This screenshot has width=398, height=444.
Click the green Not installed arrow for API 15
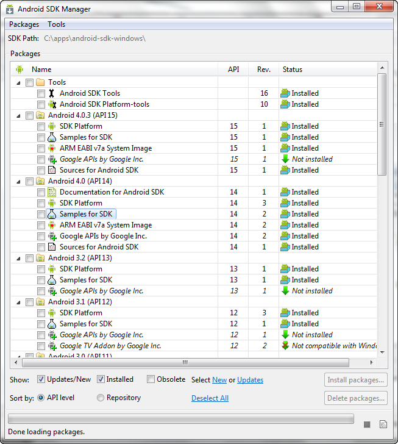point(285,159)
